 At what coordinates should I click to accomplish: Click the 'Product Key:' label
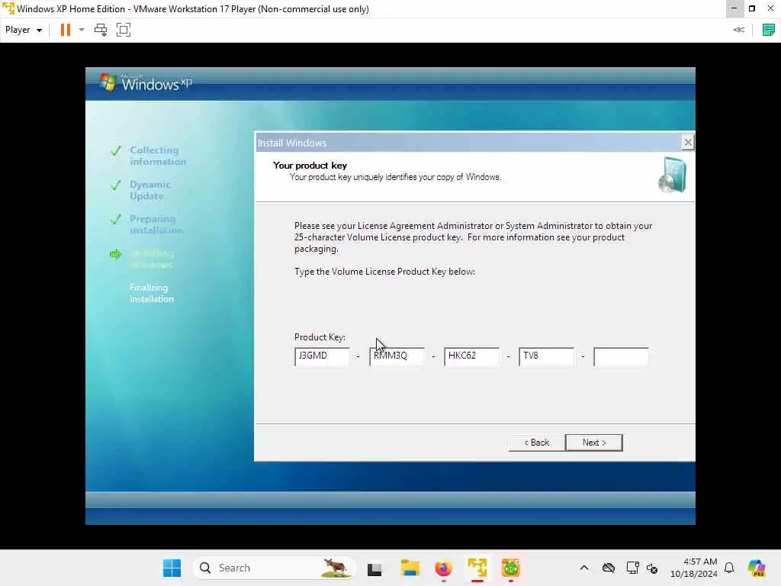point(320,337)
